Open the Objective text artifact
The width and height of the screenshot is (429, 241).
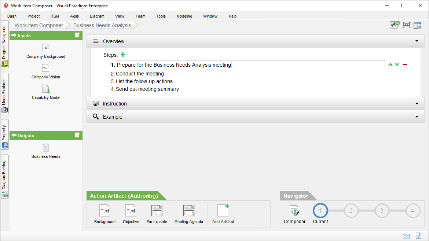coord(131,214)
